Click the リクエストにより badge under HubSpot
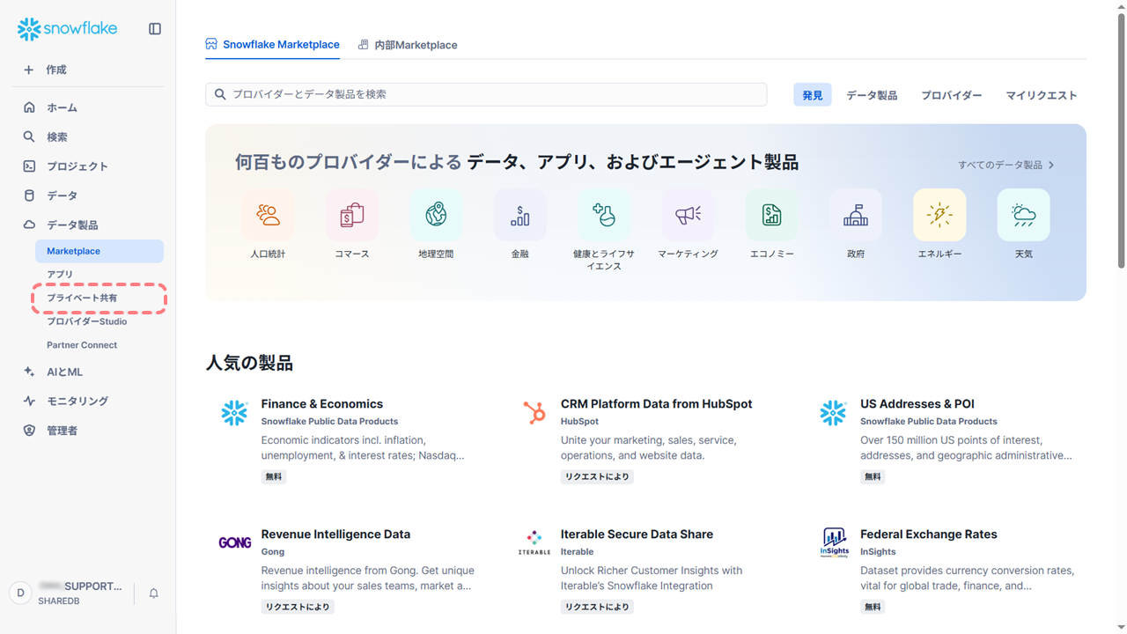The height and width of the screenshot is (634, 1127). pyautogui.click(x=597, y=476)
